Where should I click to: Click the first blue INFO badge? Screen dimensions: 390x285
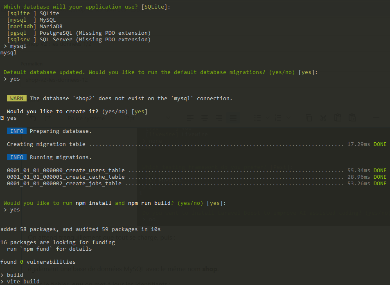[x=17, y=131]
